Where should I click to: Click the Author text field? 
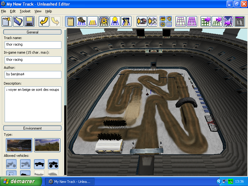(33, 75)
